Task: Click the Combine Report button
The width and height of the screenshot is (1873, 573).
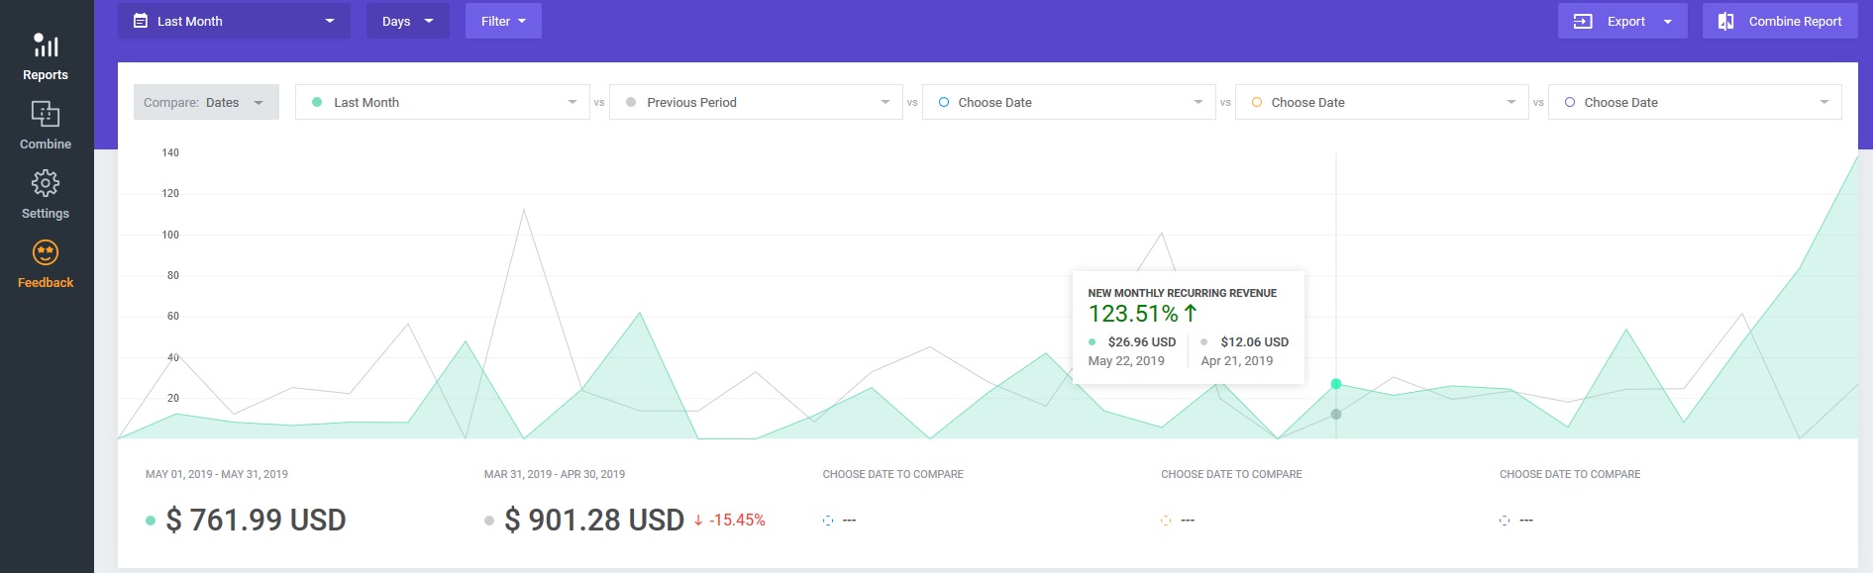Action: click(x=1780, y=21)
